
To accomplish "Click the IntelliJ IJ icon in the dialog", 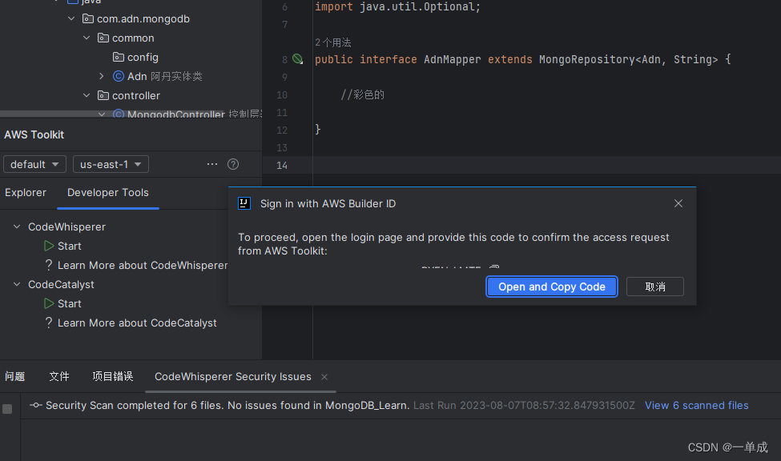I will pos(244,203).
